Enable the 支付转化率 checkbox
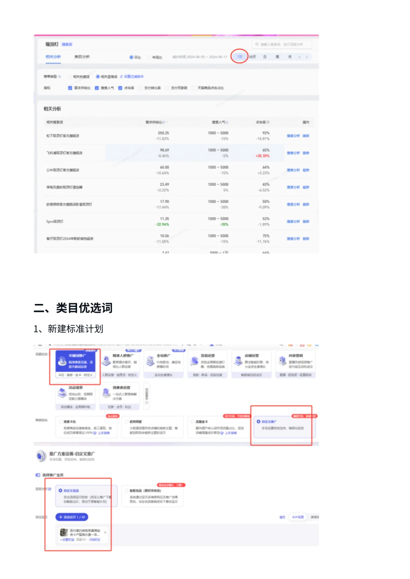Screen dimensions: 410x579 click(140, 88)
